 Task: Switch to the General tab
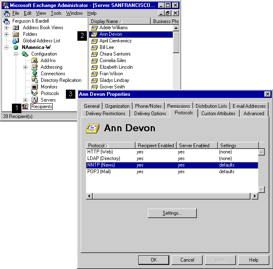(x=92, y=106)
